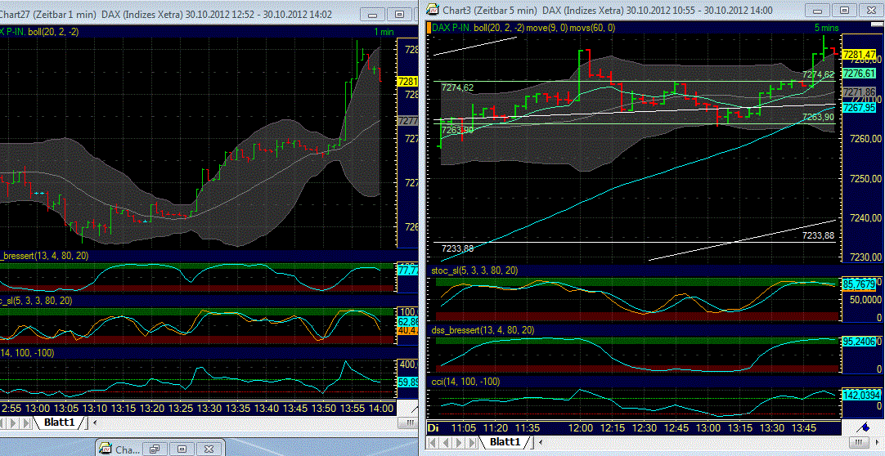Click the '1 min' timeframe label in Chart27

tap(384, 32)
